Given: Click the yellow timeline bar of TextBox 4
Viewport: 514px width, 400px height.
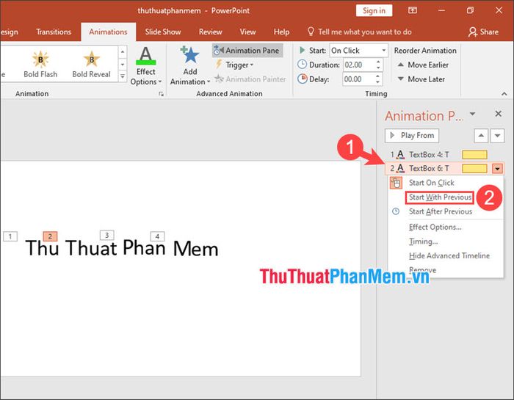Looking at the screenshot, I should (x=474, y=154).
